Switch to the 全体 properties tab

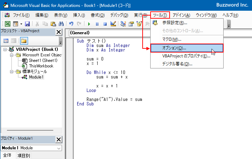7,155
